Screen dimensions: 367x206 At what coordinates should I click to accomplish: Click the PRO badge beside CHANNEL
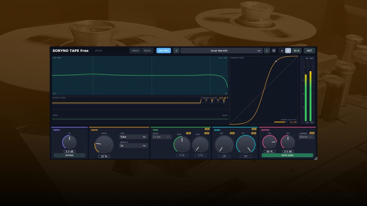point(312,133)
